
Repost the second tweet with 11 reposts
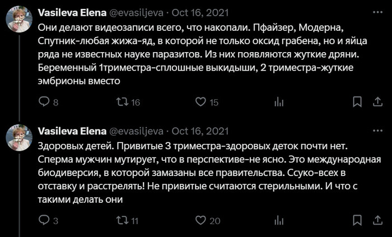(122, 221)
